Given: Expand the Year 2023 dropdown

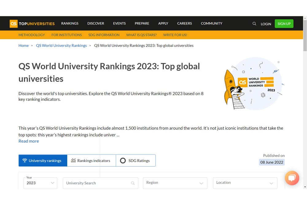Looking at the screenshot, I should coord(40,183).
